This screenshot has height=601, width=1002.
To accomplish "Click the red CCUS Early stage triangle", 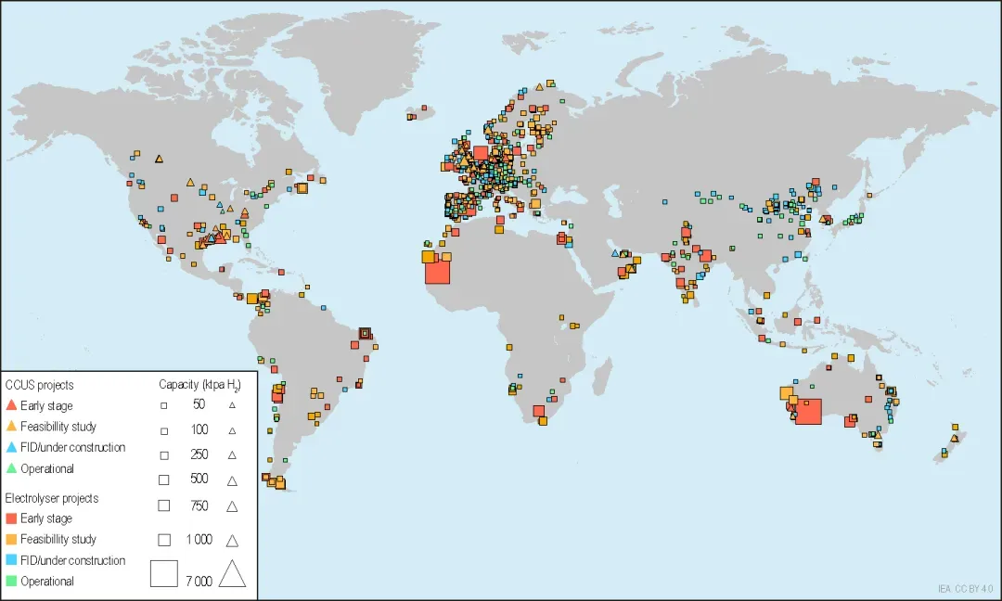I will coord(11,405).
